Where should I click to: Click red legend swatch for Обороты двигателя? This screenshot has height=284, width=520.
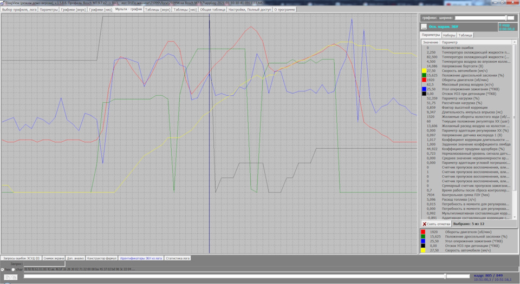423,232
